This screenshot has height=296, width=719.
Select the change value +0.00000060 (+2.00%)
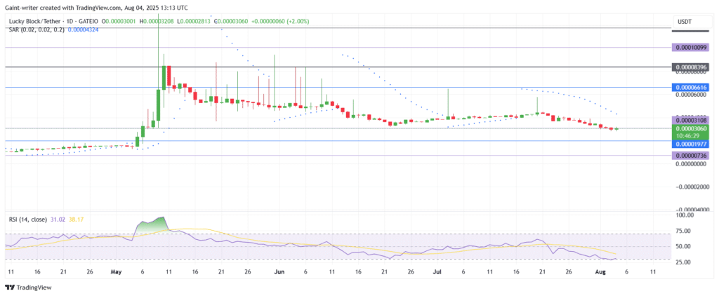(x=279, y=21)
